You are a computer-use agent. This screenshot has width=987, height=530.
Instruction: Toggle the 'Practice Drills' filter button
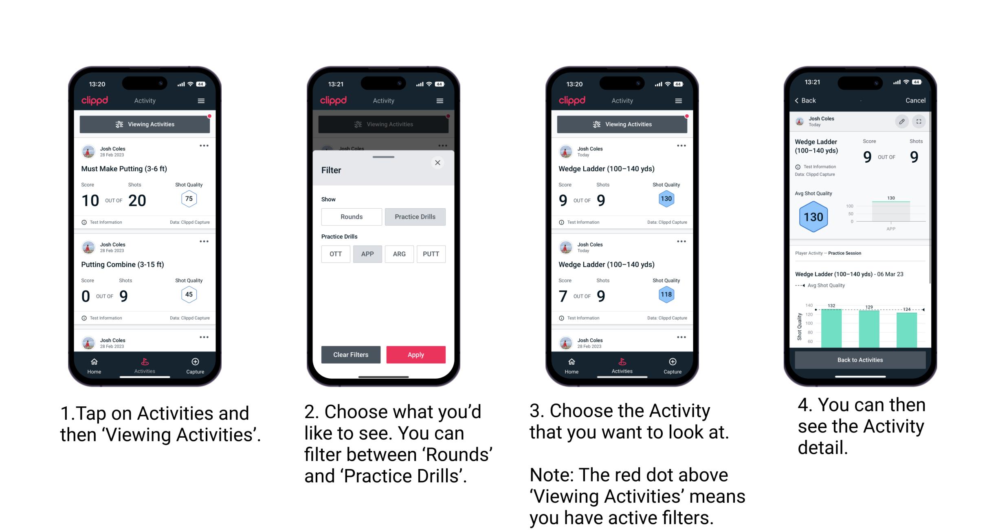(415, 217)
